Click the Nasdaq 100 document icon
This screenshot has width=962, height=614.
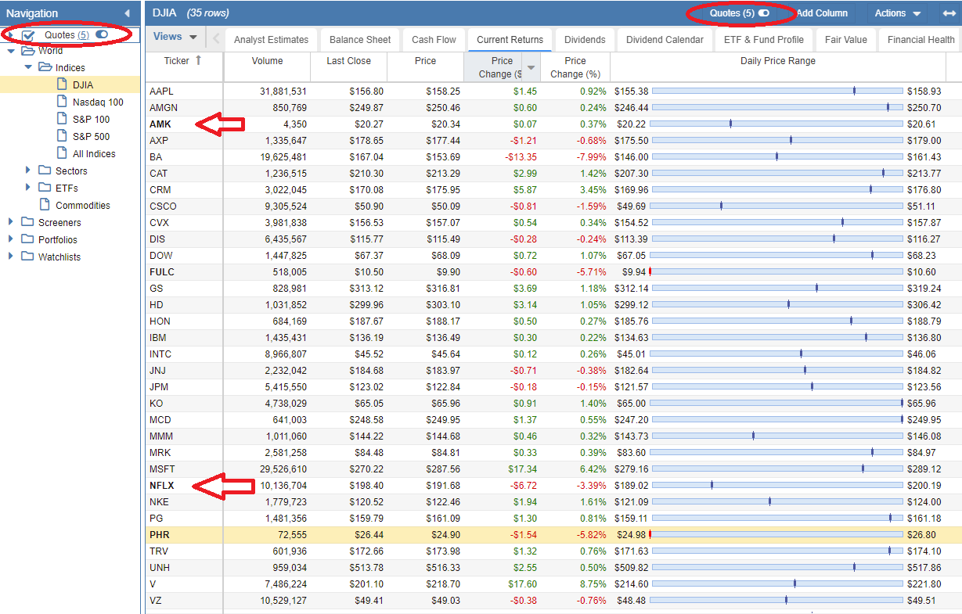coord(63,102)
